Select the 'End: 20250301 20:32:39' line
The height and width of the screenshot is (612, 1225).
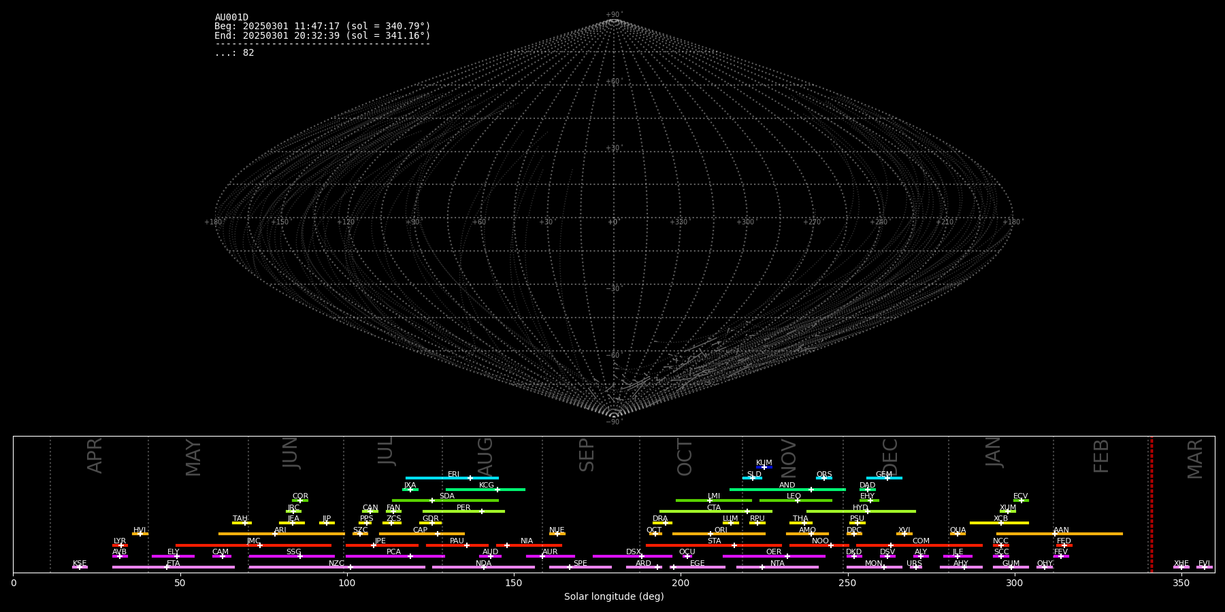click(x=323, y=35)
